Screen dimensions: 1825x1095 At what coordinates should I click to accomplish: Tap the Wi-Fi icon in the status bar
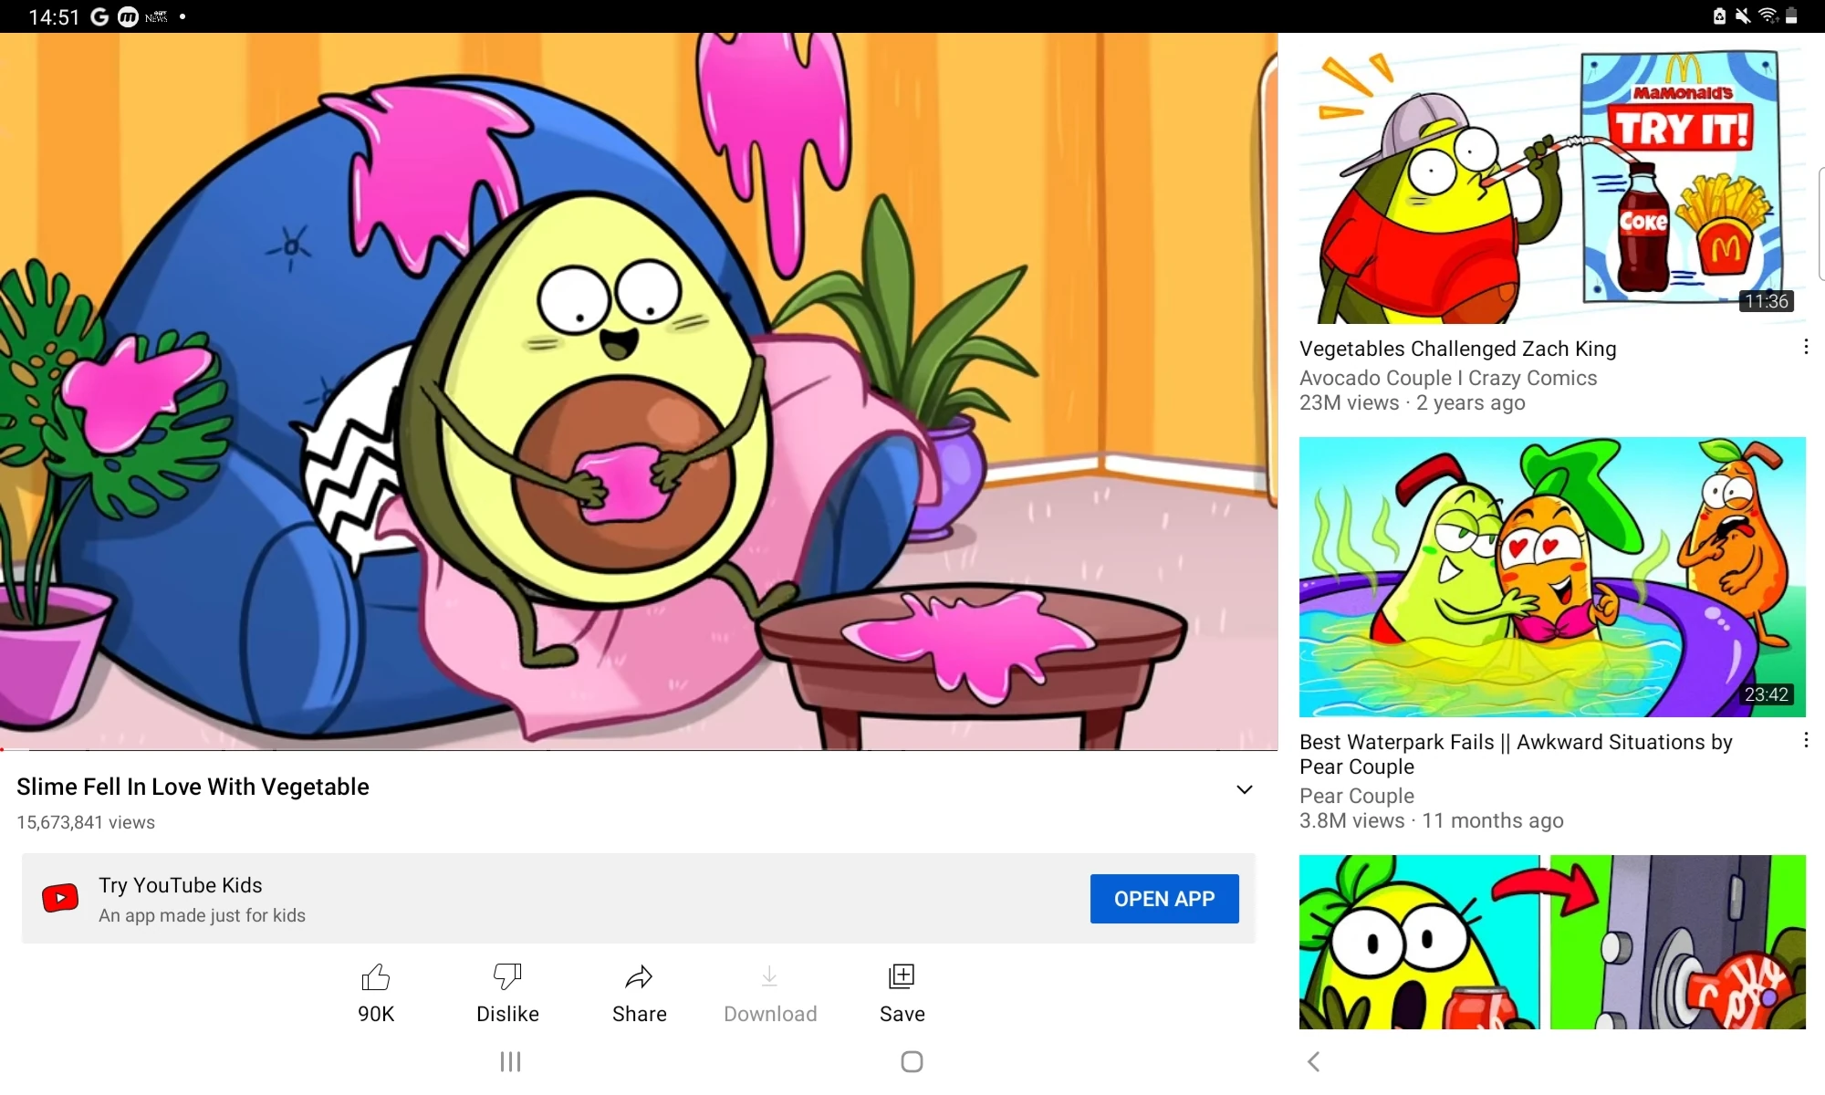[x=1768, y=16]
